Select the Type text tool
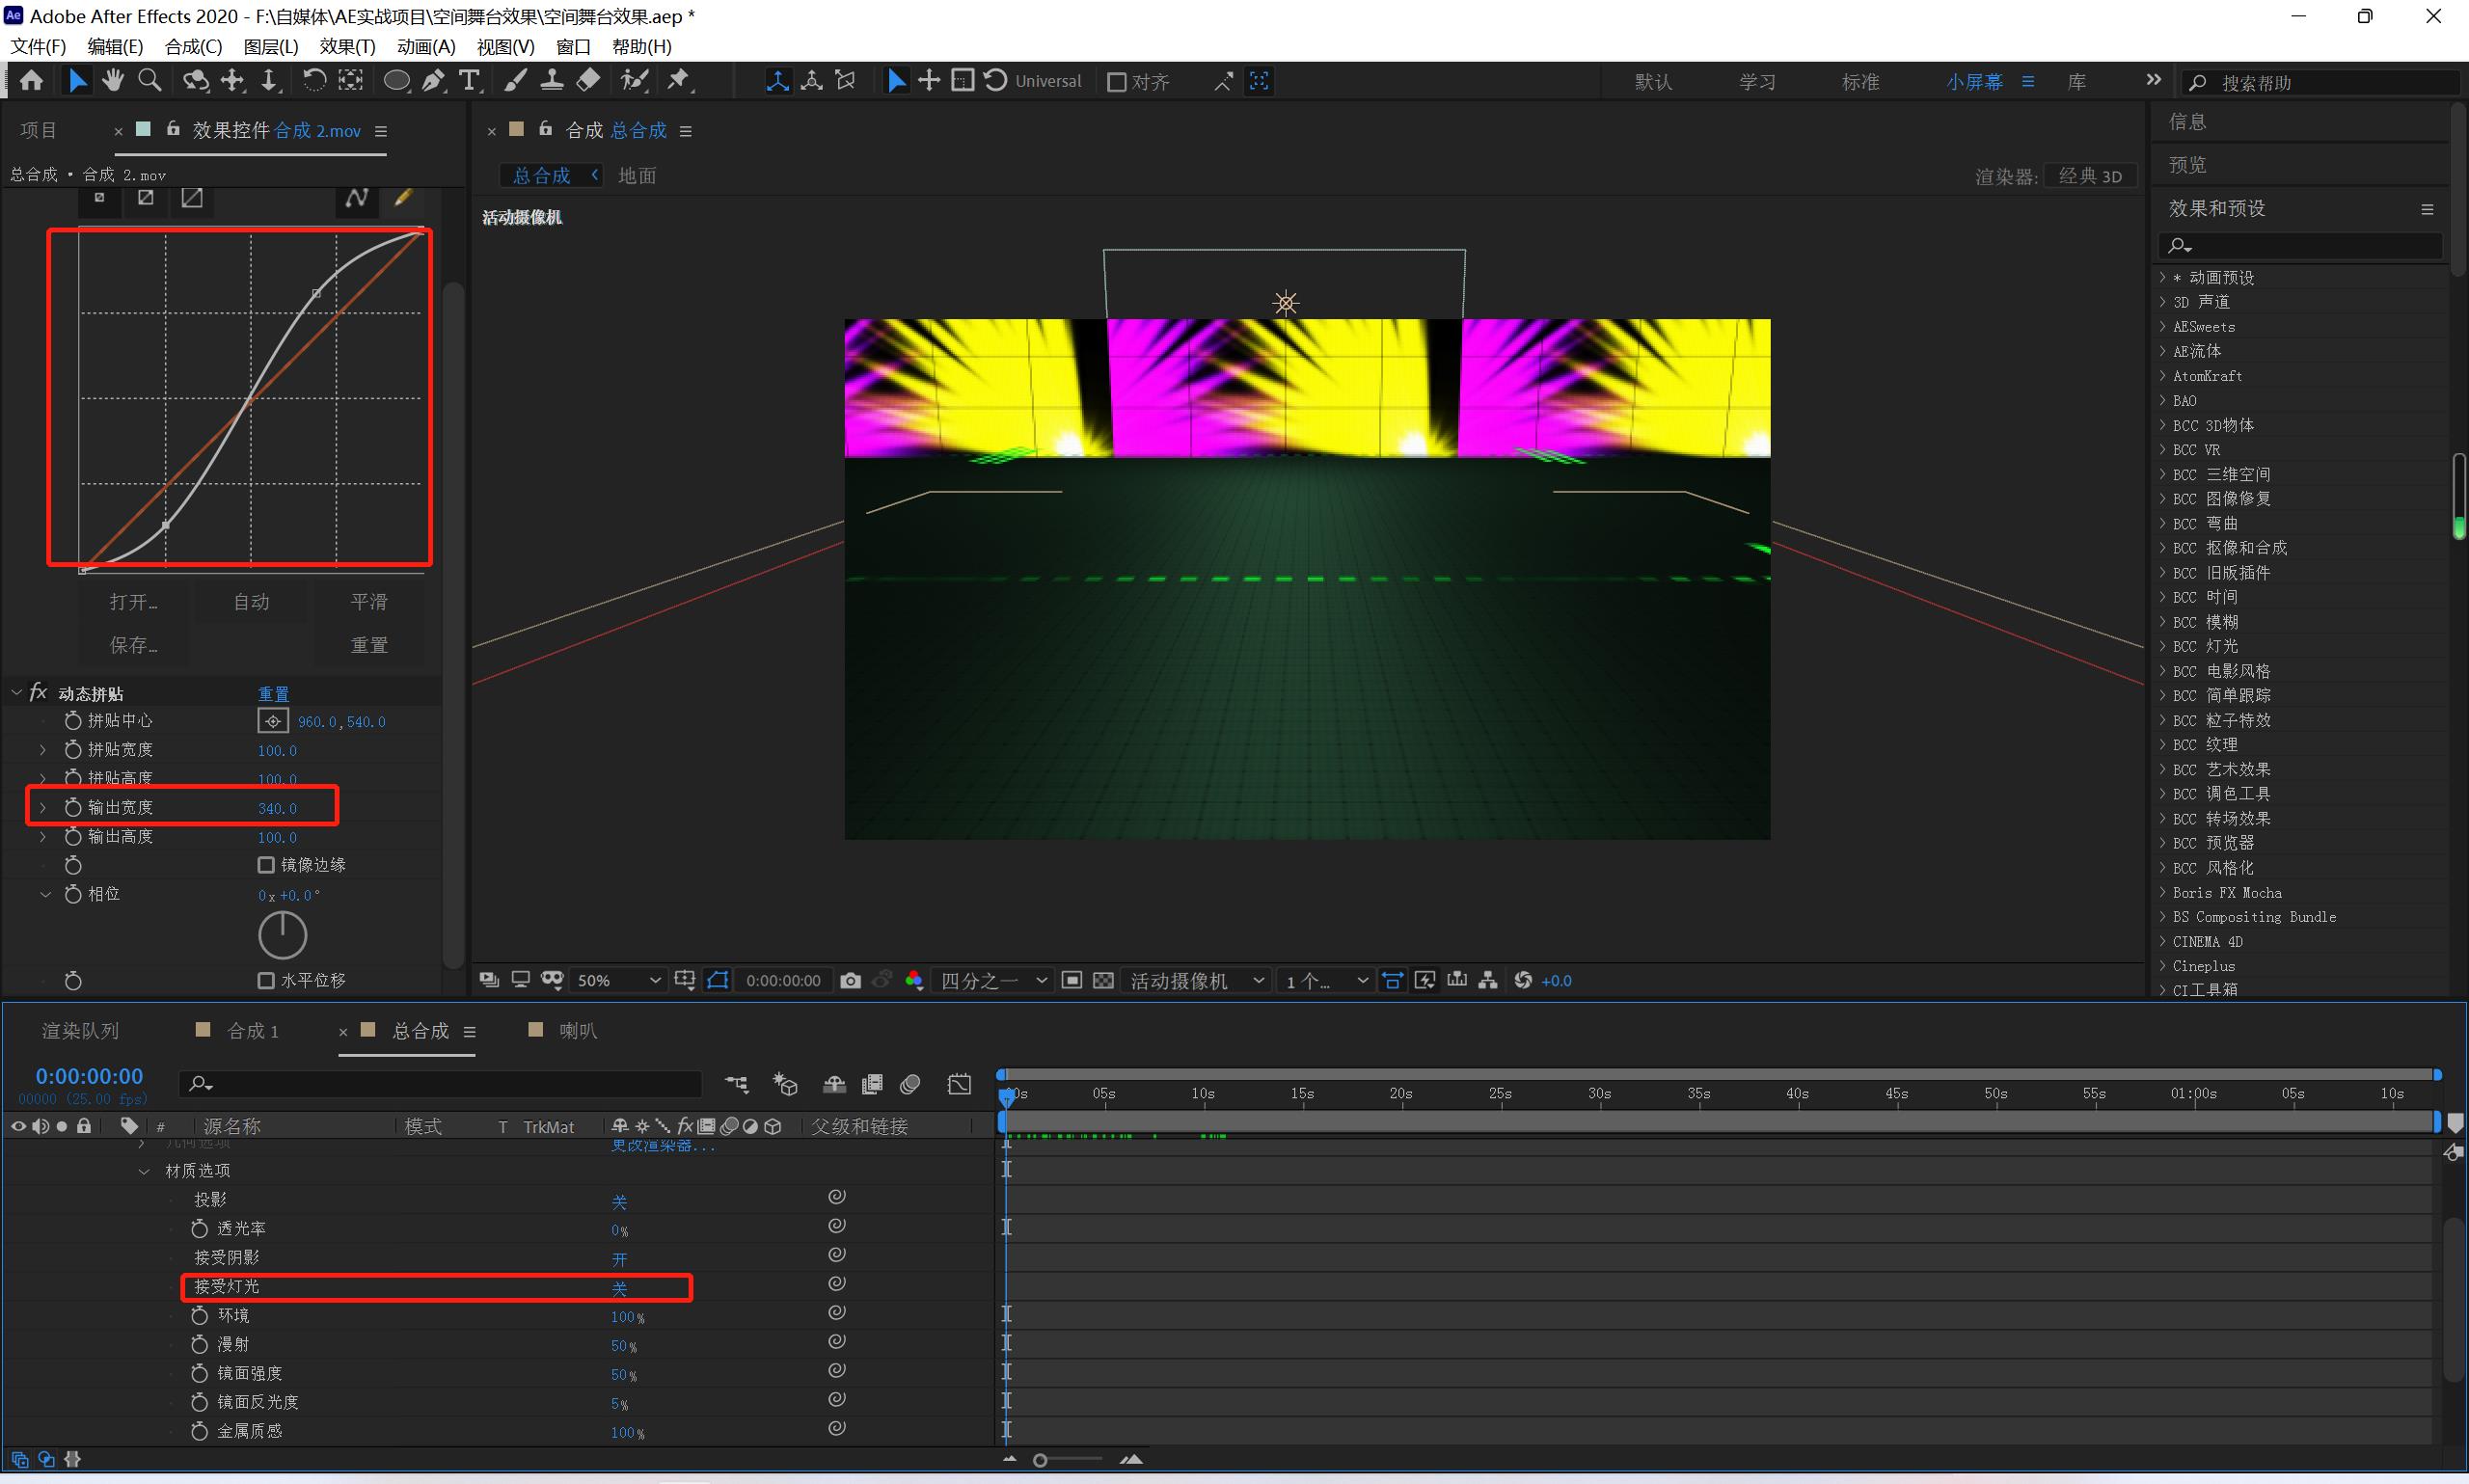Screen dimensions: 2469x1484 (x=469, y=81)
